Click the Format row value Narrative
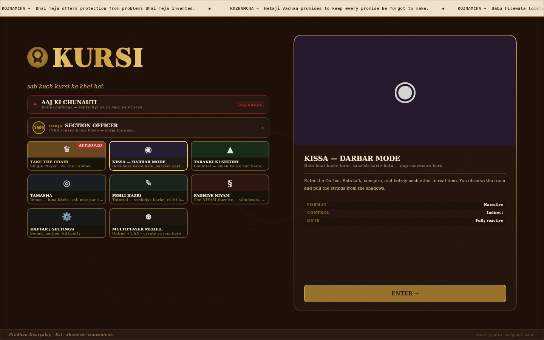The height and width of the screenshot is (340, 544). tap(493, 205)
